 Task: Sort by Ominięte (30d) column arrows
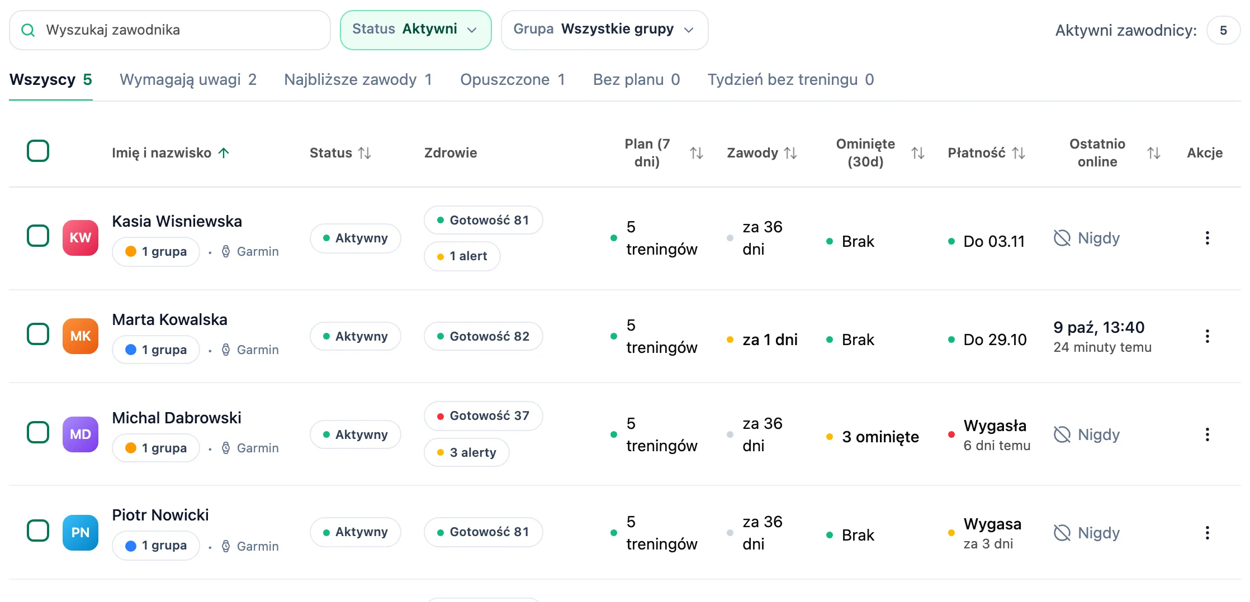tap(917, 153)
